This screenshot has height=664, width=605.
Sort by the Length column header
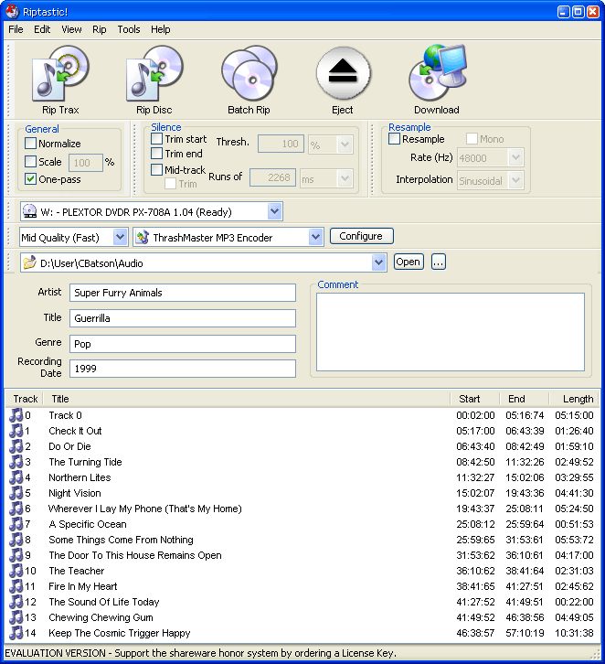click(574, 399)
